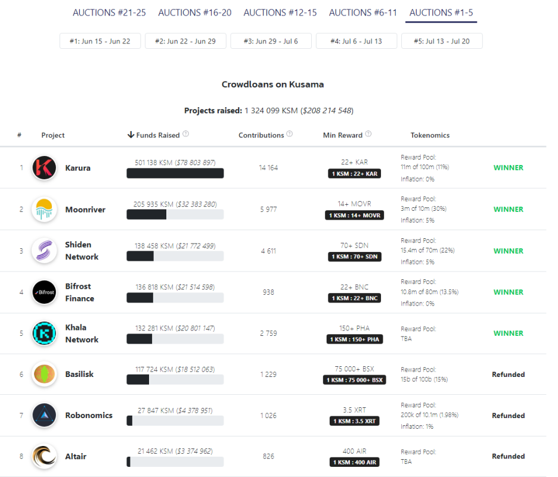Click Robonomics' funds raised progress bar
This screenshot has height=477, width=558.
pos(175,421)
